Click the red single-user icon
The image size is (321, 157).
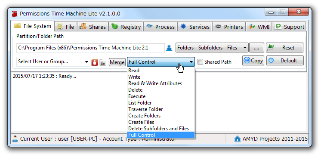click(x=95, y=62)
